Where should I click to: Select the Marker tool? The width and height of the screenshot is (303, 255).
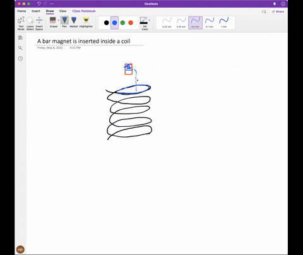click(74, 22)
